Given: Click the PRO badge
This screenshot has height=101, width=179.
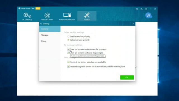Looking at the screenshot, I should tap(38, 8).
